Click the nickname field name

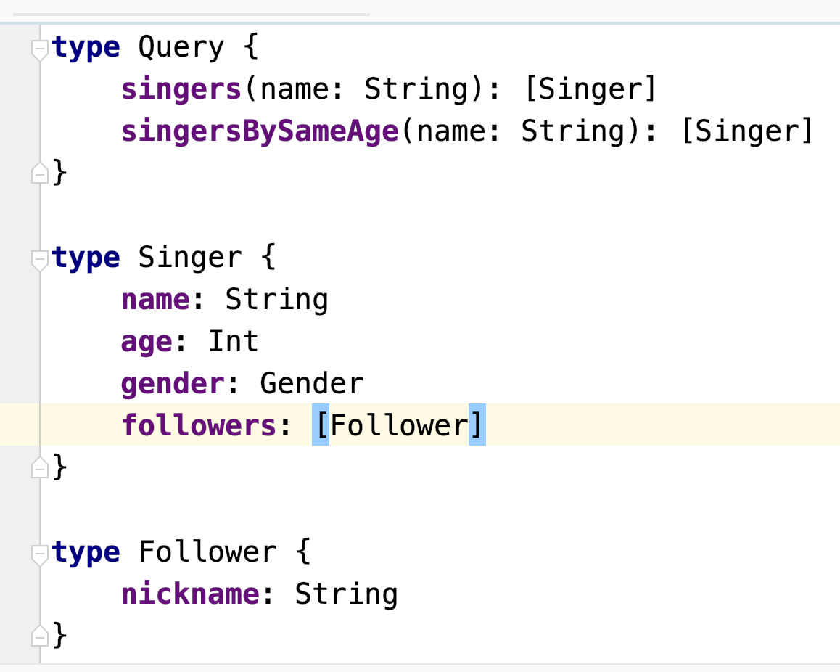190,594
